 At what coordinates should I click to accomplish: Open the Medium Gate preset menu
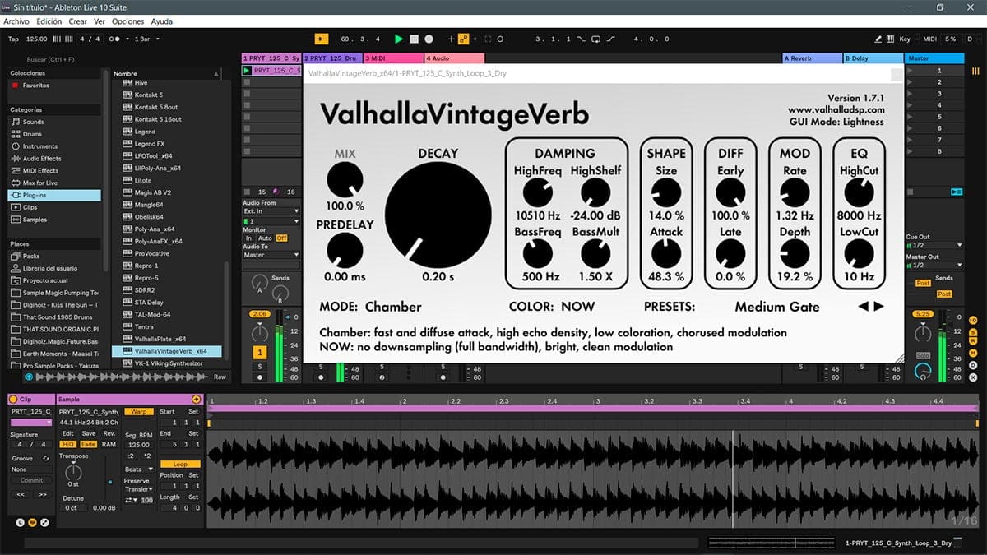pos(777,307)
